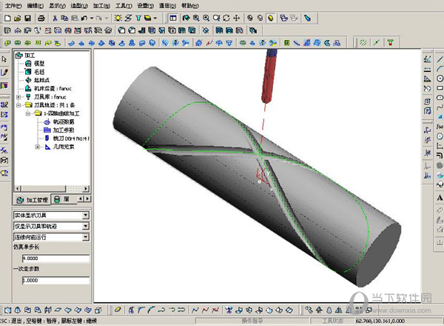Image resolution: width=444 pixels, height=326 pixels.
Task: Click the pan view four-arrow icon
Action: click(237, 19)
